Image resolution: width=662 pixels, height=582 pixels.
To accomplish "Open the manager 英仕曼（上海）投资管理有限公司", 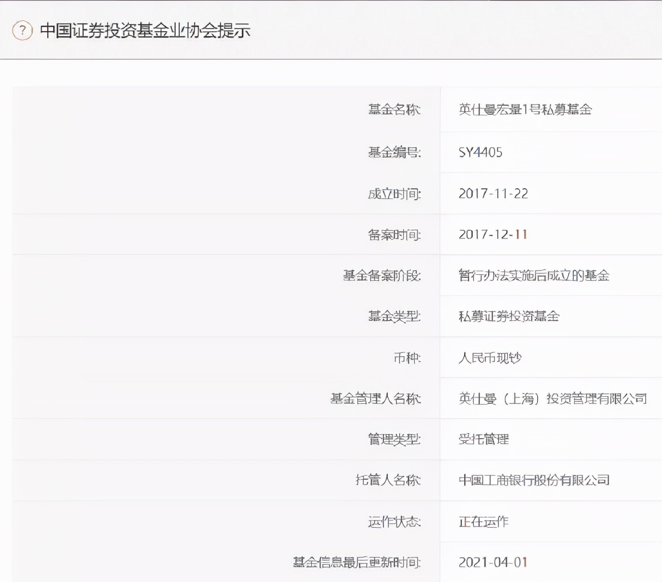I will 553,399.
